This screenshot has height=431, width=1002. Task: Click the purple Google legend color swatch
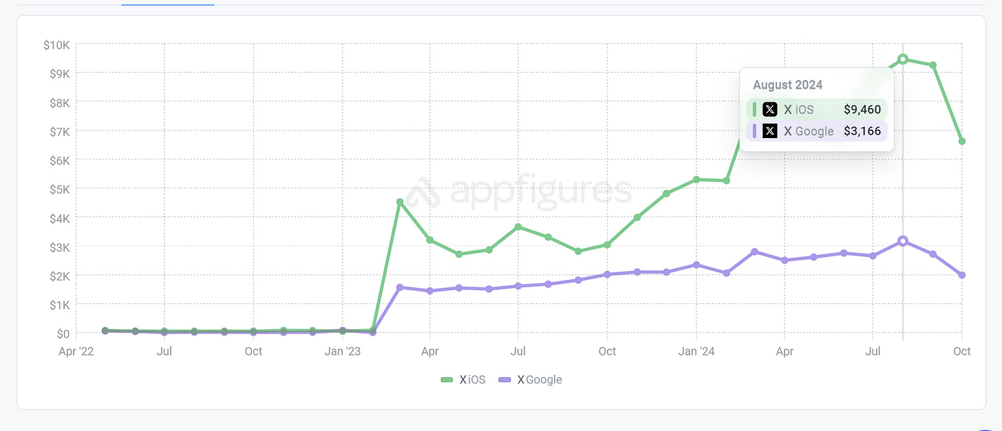(504, 379)
